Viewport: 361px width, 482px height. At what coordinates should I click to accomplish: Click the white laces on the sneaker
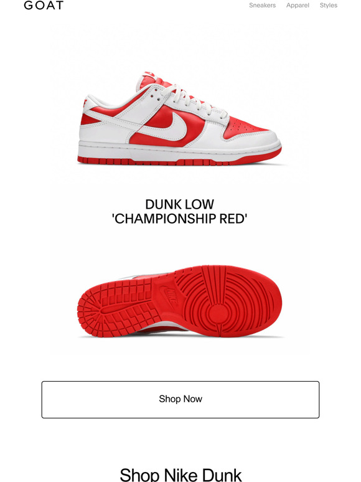coord(195,101)
